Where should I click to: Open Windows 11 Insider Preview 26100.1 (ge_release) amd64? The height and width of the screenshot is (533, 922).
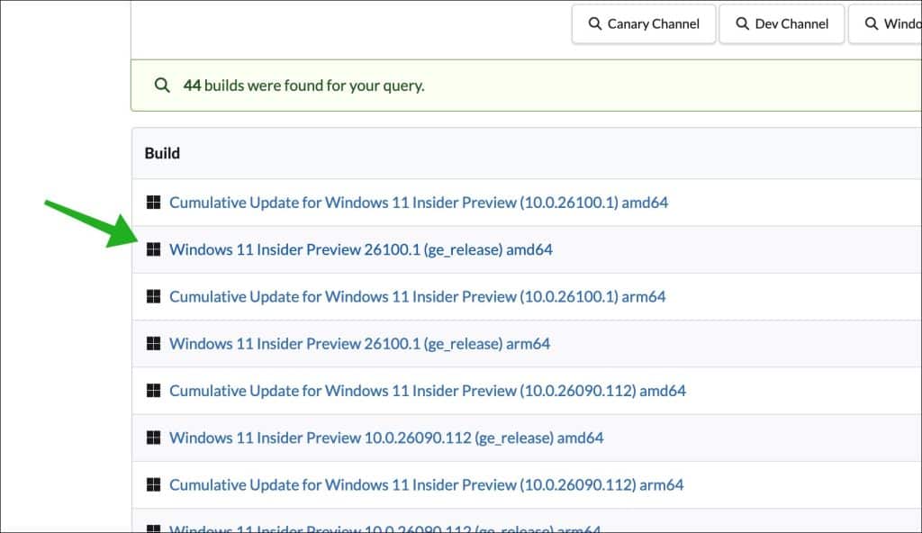tap(361, 249)
